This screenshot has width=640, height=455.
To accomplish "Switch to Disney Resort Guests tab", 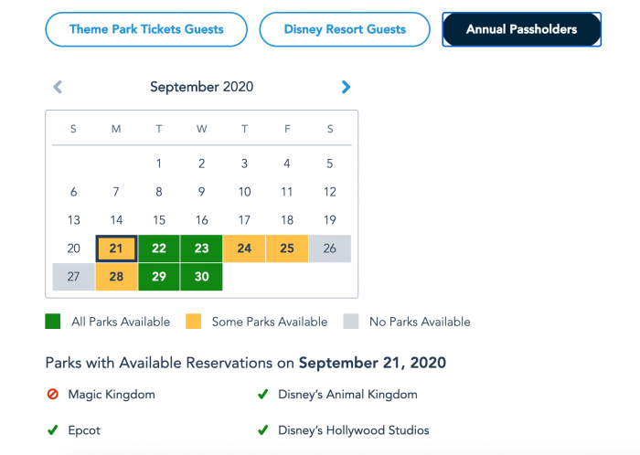I will pos(345,29).
